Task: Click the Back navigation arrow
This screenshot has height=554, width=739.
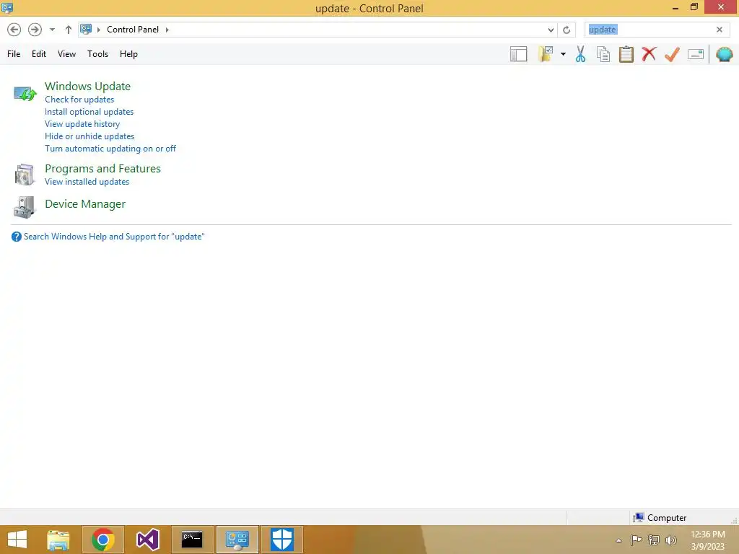Action: tap(14, 30)
